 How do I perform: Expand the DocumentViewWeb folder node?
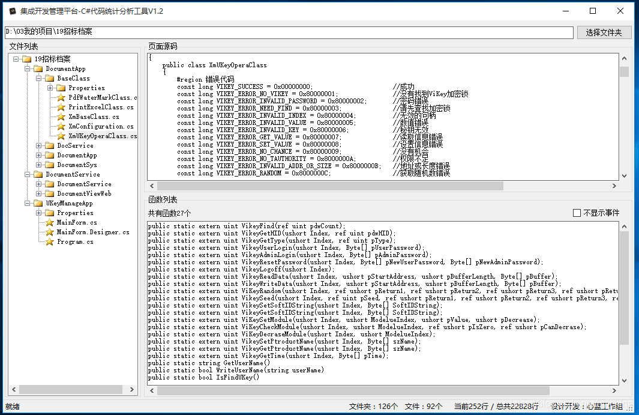[x=39, y=193]
